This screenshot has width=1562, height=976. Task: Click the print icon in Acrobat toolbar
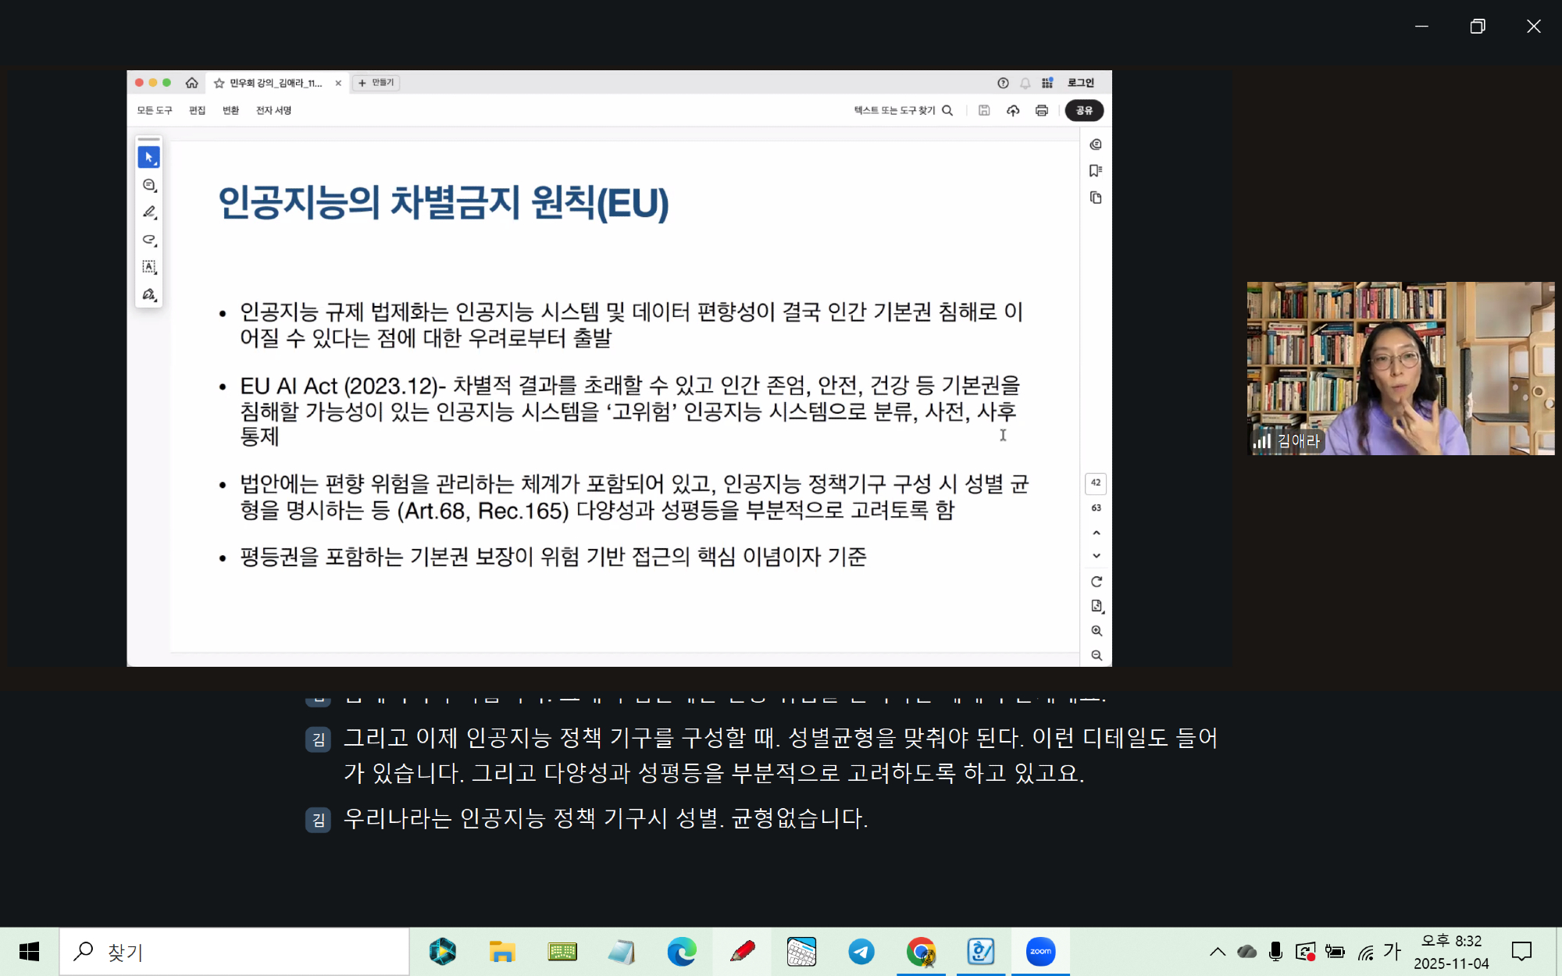point(1041,111)
